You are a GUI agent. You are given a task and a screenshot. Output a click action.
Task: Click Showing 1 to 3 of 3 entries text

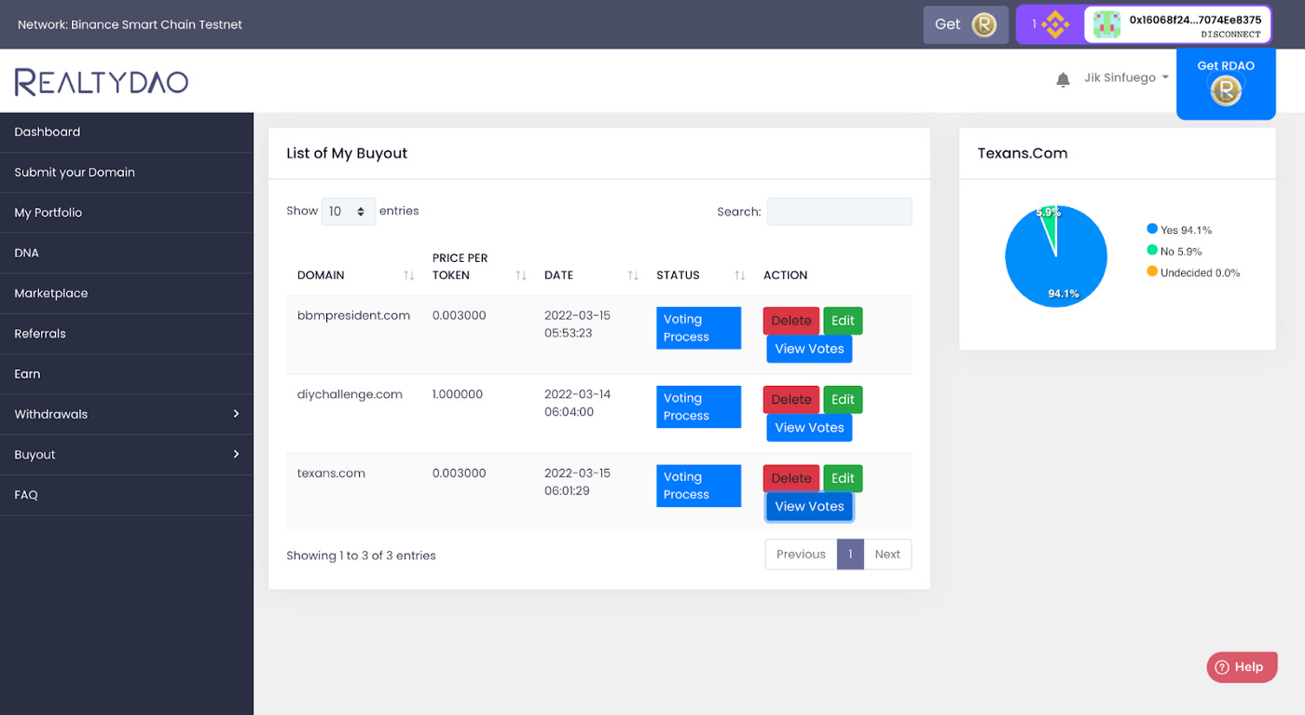[x=361, y=556]
